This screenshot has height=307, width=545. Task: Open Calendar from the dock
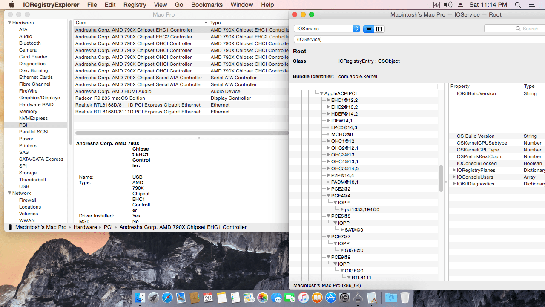click(x=208, y=298)
